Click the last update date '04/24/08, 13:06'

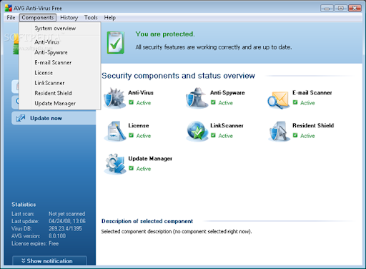click(x=67, y=221)
